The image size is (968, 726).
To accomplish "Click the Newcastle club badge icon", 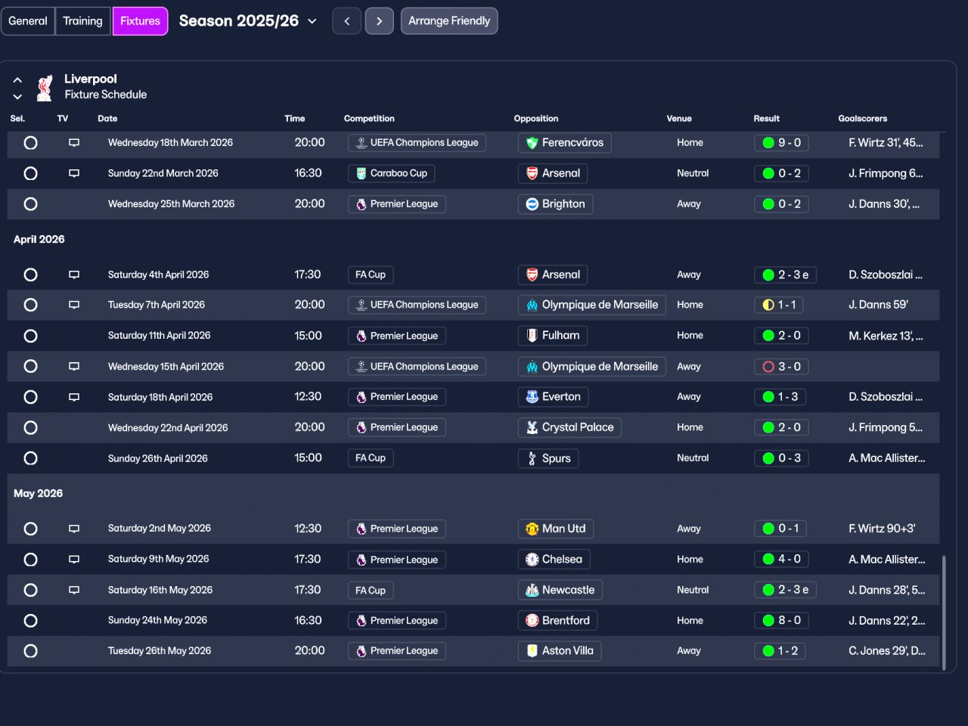I will 532,590.
